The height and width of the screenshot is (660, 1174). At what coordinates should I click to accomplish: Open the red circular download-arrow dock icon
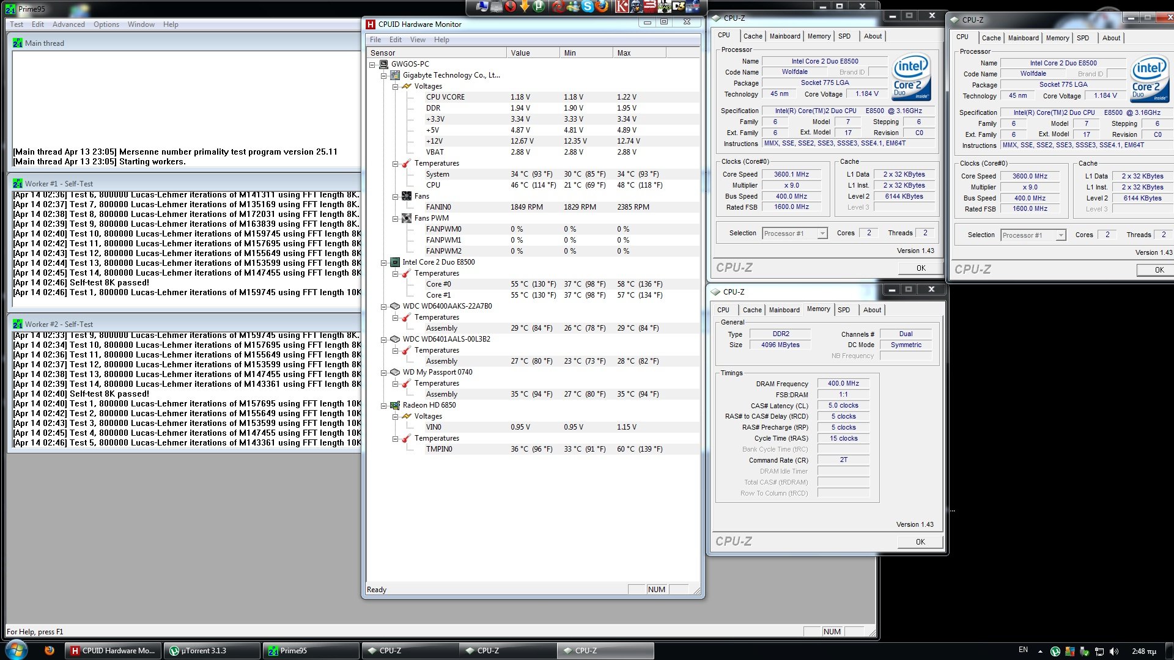click(510, 6)
